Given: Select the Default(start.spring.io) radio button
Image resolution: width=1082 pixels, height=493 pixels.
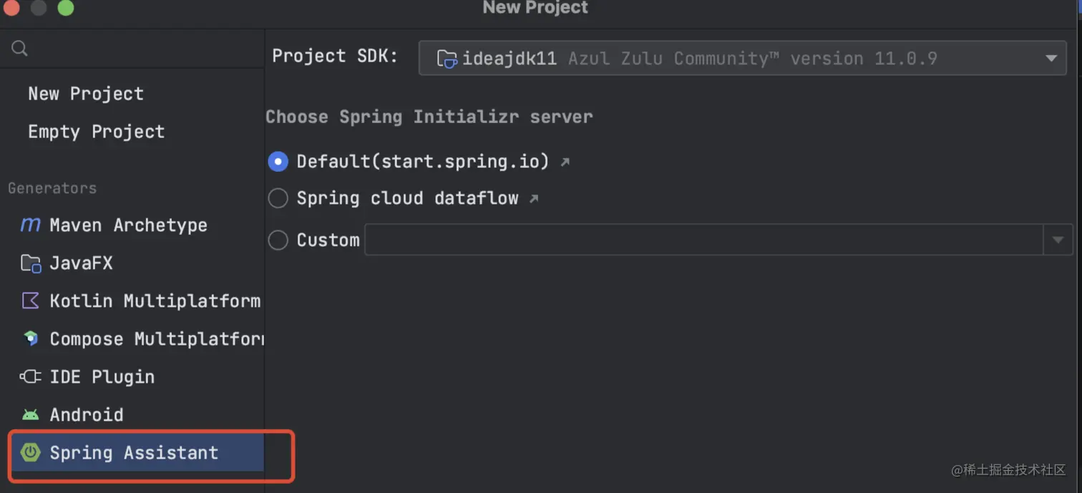Looking at the screenshot, I should click(x=278, y=162).
